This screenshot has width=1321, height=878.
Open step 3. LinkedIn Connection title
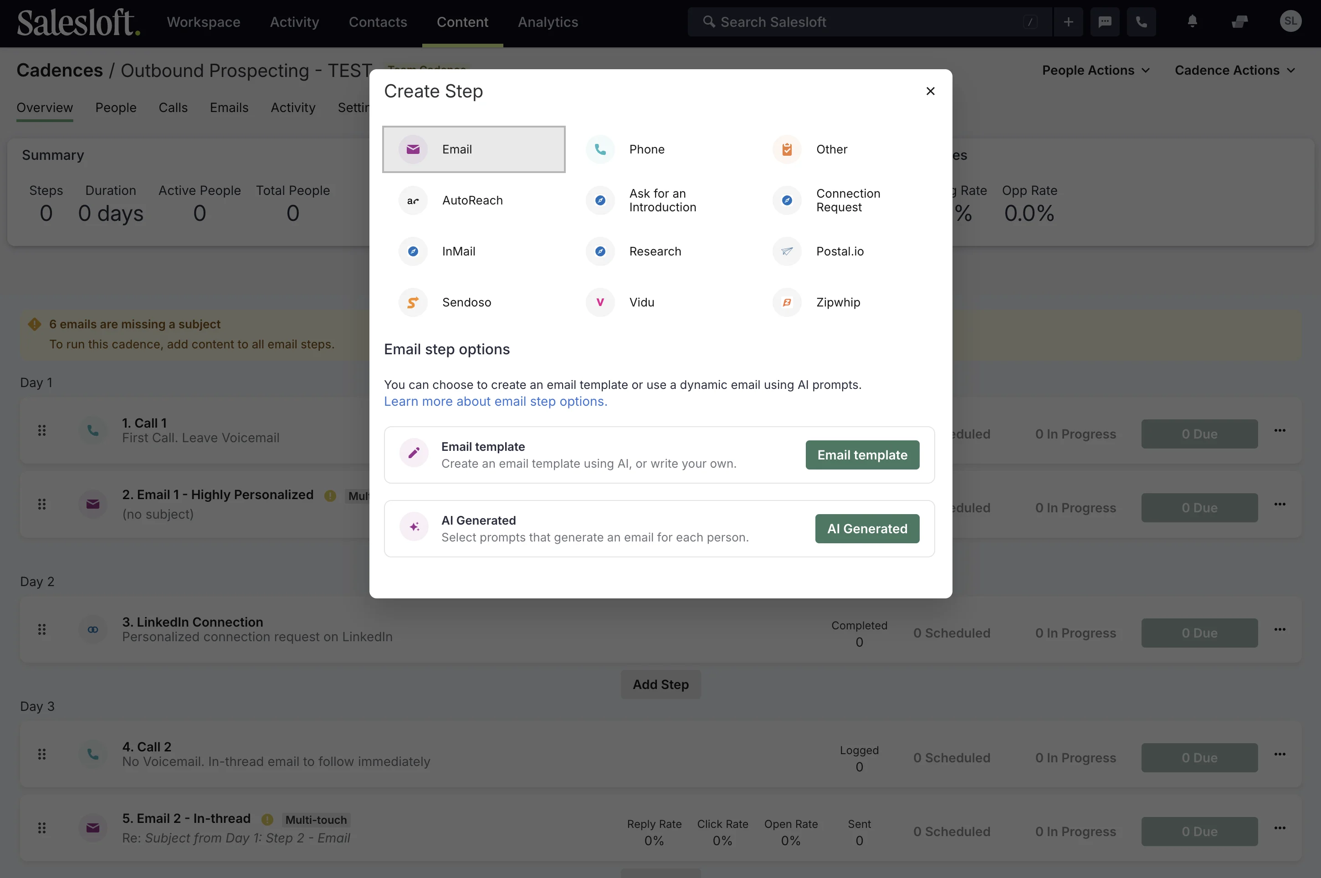(x=192, y=622)
